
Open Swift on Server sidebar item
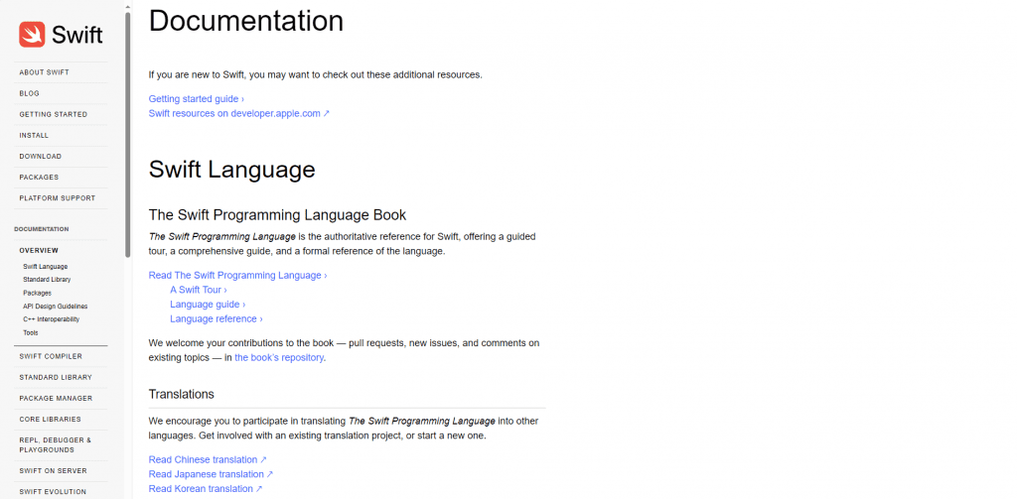pos(54,471)
